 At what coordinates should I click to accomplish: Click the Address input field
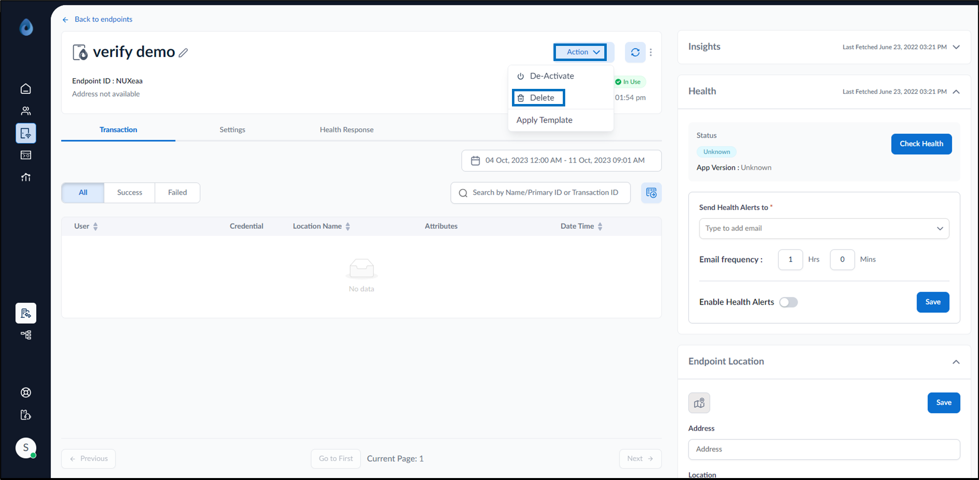click(824, 450)
